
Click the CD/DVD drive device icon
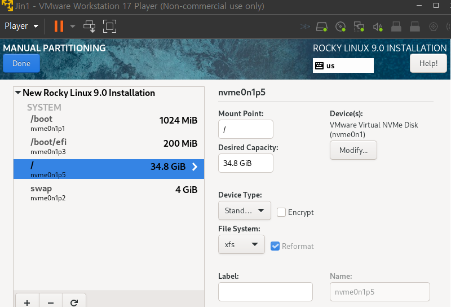pyautogui.click(x=341, y=27)
